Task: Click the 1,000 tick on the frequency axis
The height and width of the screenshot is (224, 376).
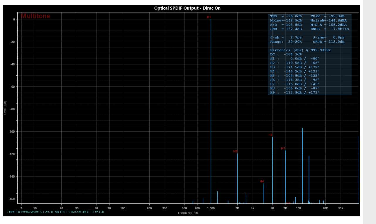Action: click(211, 208)
